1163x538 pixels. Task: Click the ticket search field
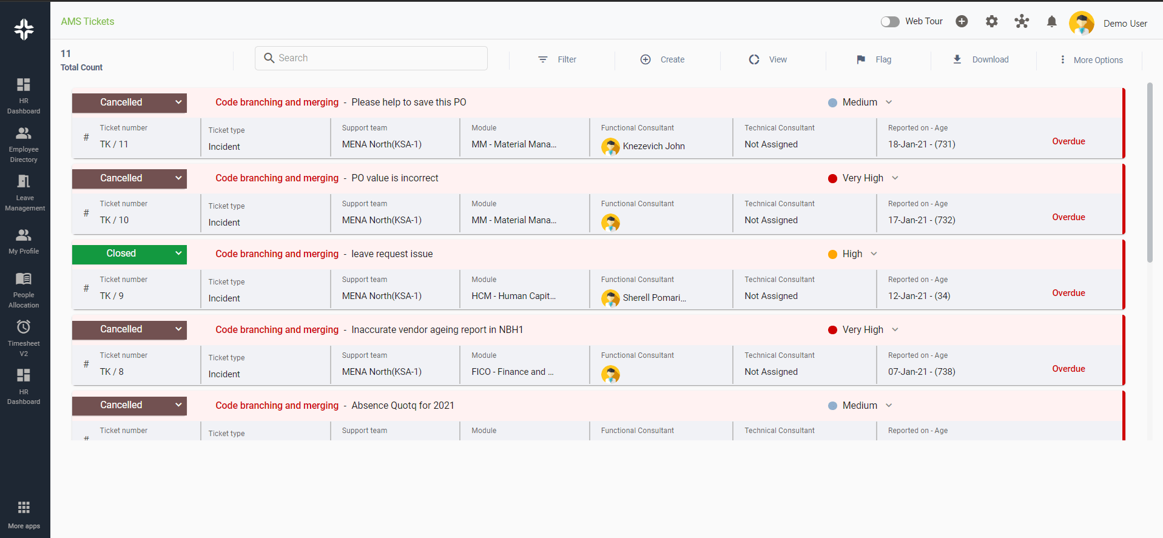pyautogui.click(x=371, y=58)
